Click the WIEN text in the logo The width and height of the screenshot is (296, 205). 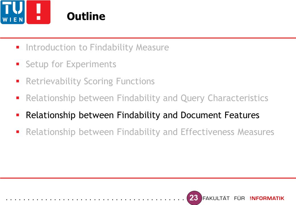pos(13,19)
